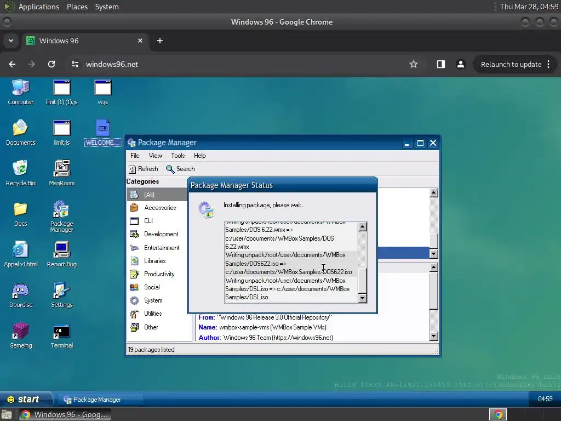The image size is (561, 421).
Task: Minimize the Package Manager window
Action: tap(407, 143)
